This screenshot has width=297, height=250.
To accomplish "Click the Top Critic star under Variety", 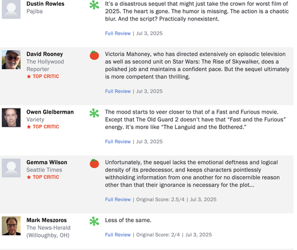I will [29, 127].
